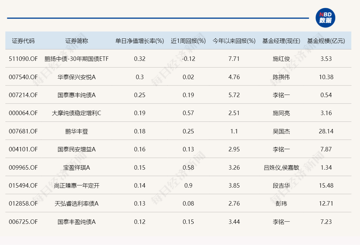Viewport: 360px width, 245px height.
Task: Click fund size value 12.71
Action: click(326, 203)
